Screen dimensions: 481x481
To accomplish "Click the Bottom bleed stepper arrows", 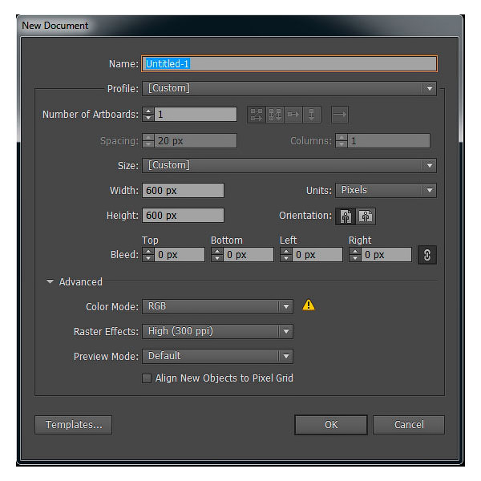I will [x=217, y=255].
